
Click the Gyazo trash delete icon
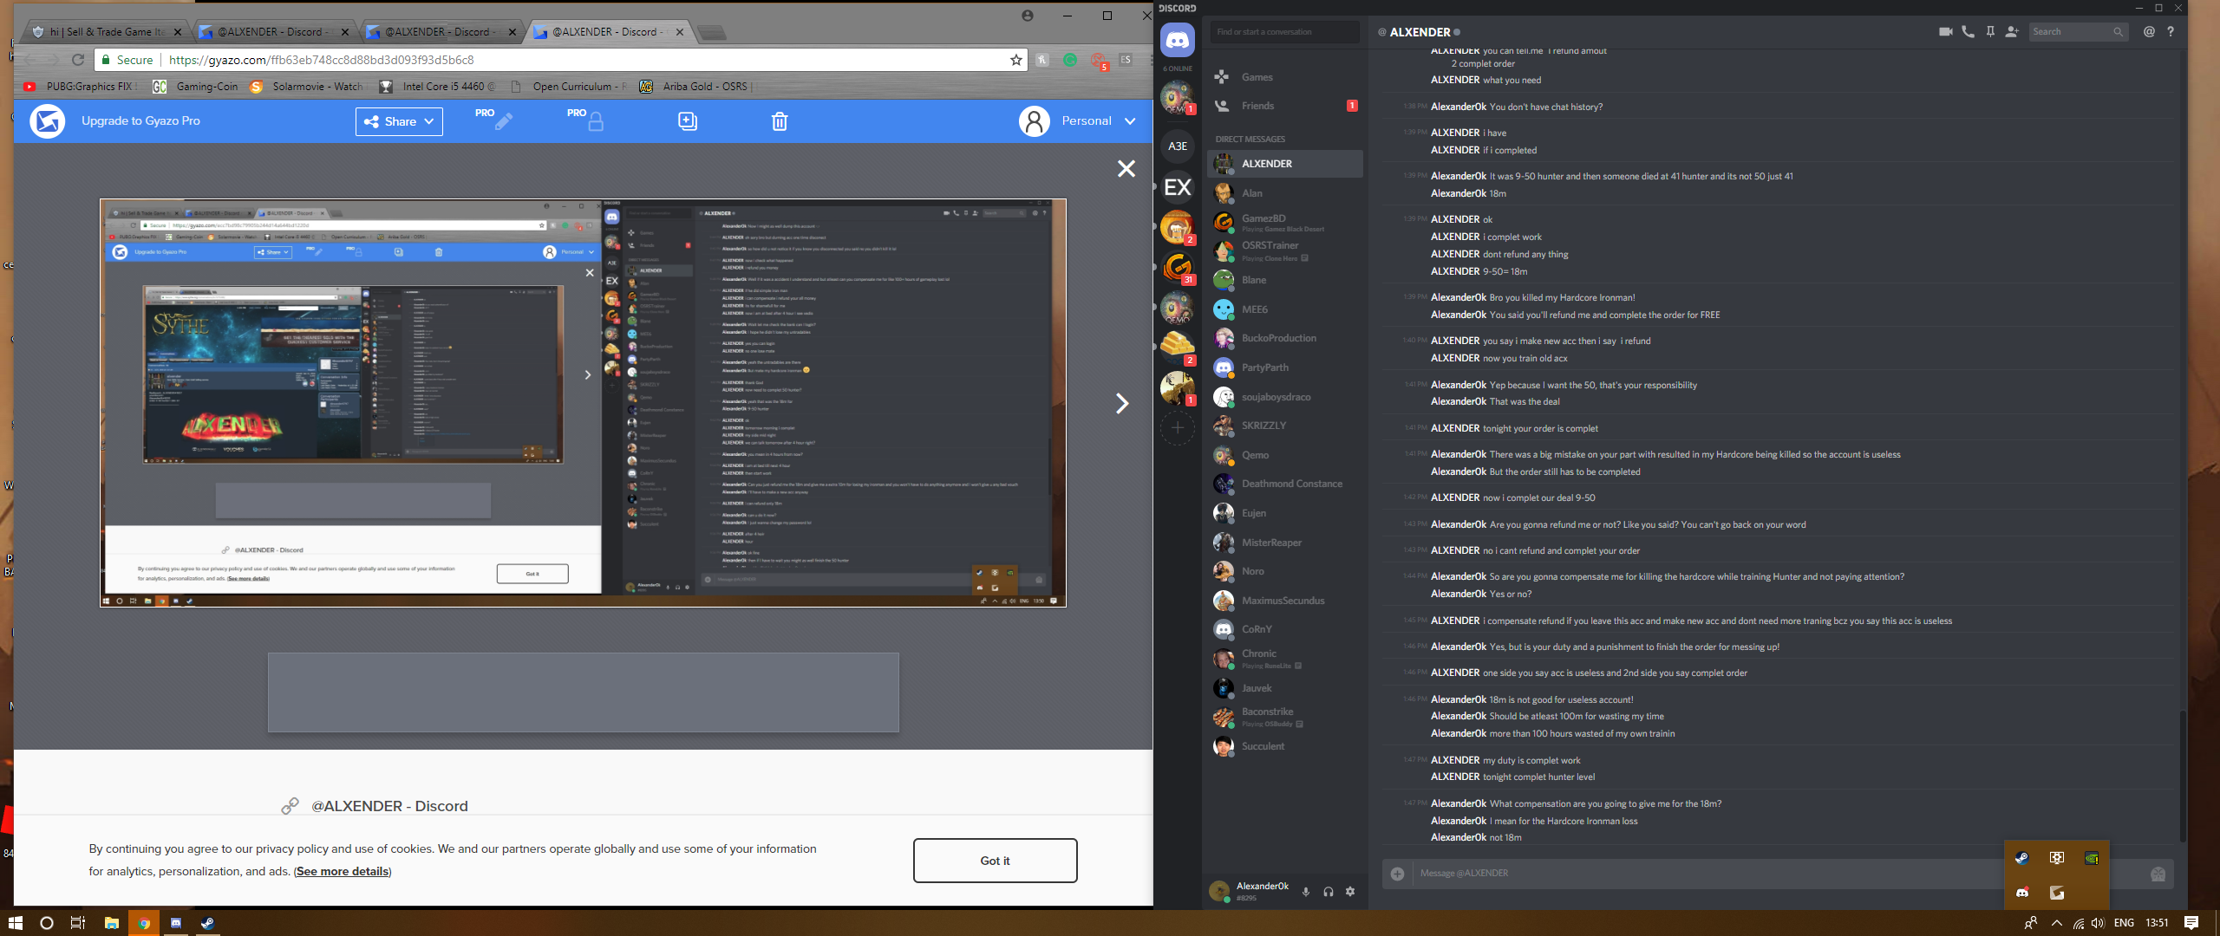pos(780,121)
